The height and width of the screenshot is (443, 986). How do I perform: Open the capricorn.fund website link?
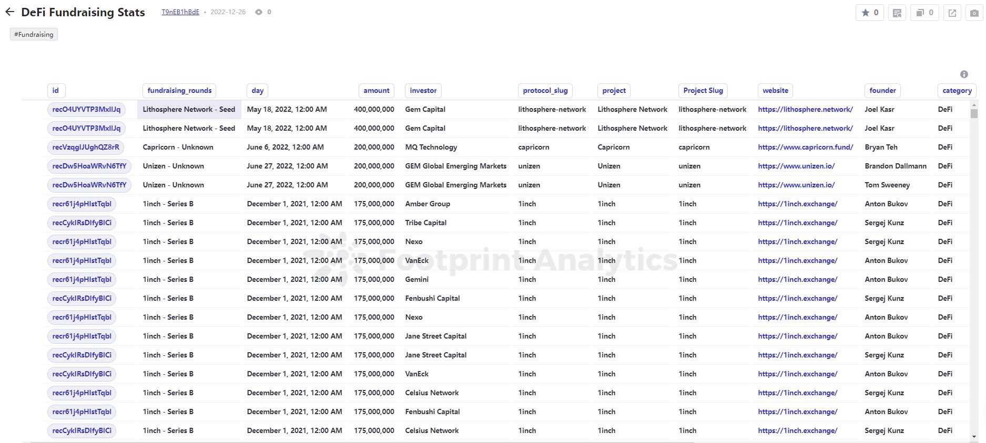coord(805,147)
